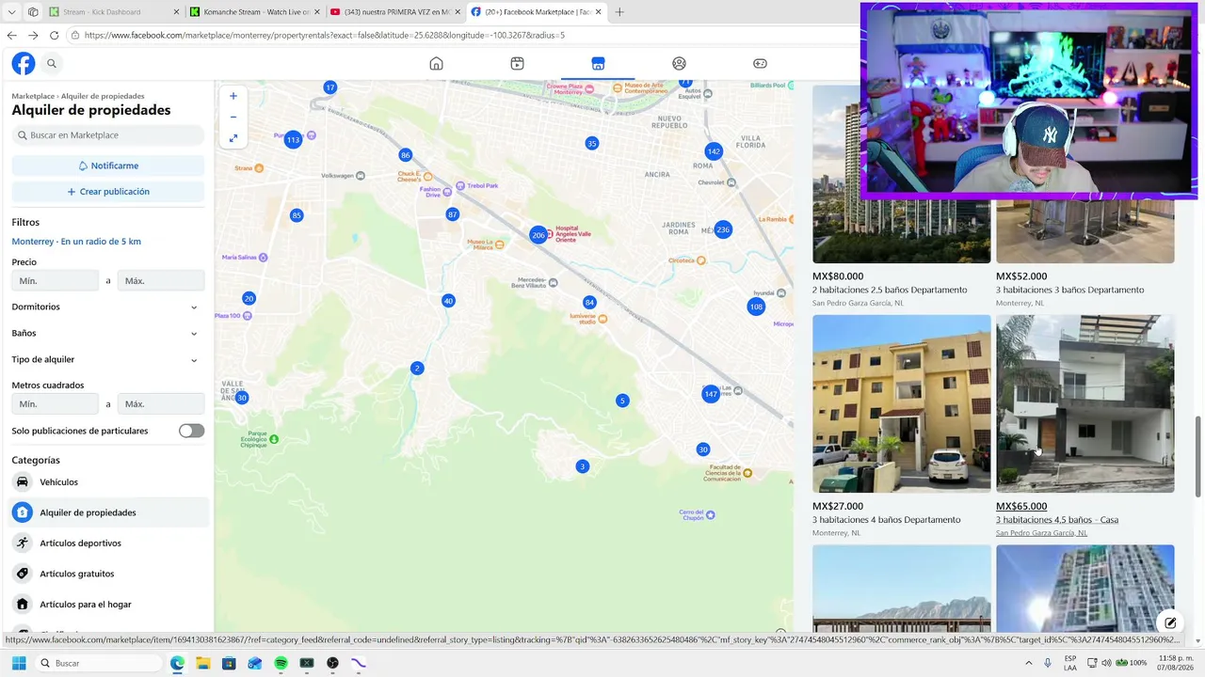1205x677 pixels.
Task: Click the Windows taskbar Buscar box
Action: [x=98, y=663]
